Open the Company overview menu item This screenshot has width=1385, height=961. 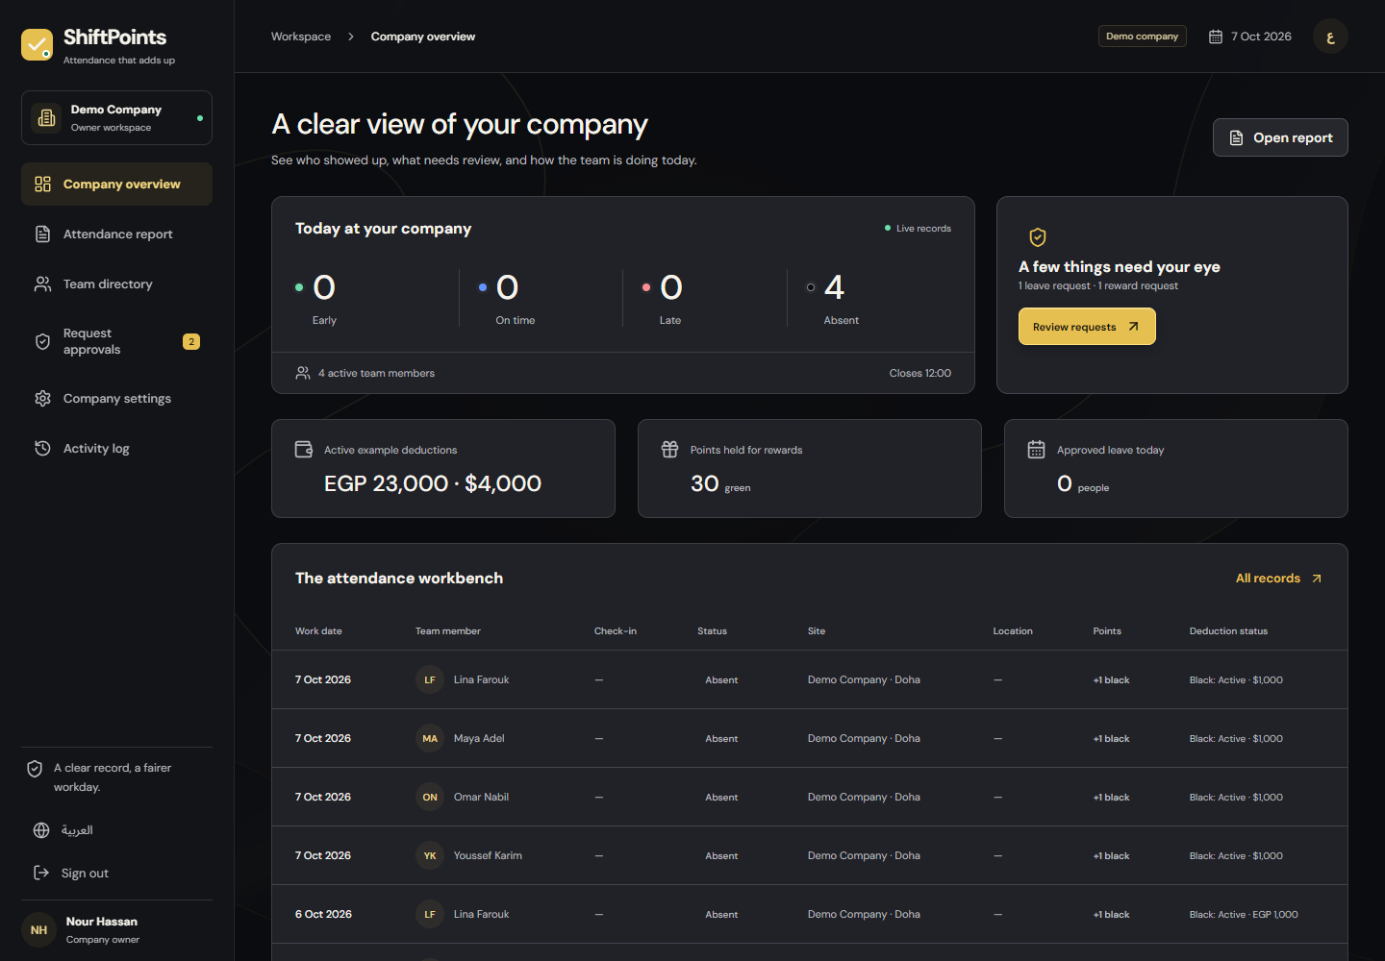[x=116, y=184]
